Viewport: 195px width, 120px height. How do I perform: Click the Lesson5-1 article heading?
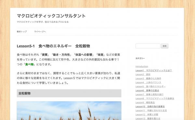pyautogui.click(x=53, y=46)
